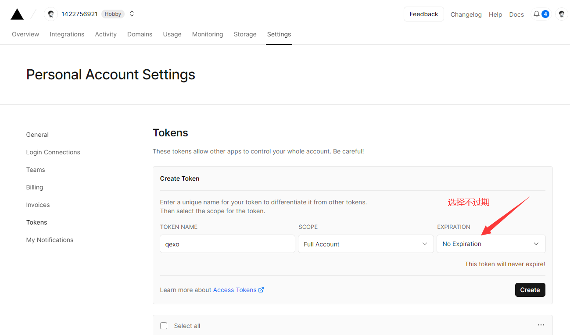Screen dimensions: 570x335
Task: Switch to the Domains tab
Action: [140, 34]
